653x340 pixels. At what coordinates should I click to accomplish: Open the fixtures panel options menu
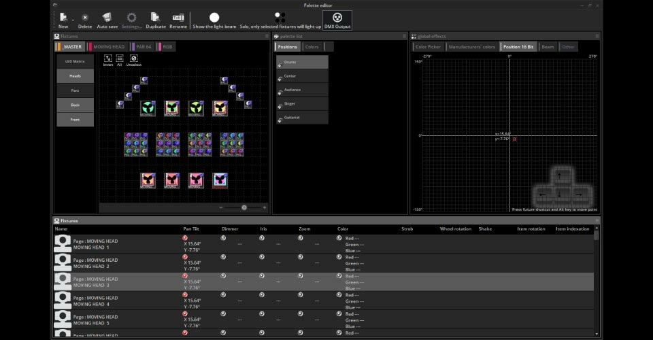268,36
